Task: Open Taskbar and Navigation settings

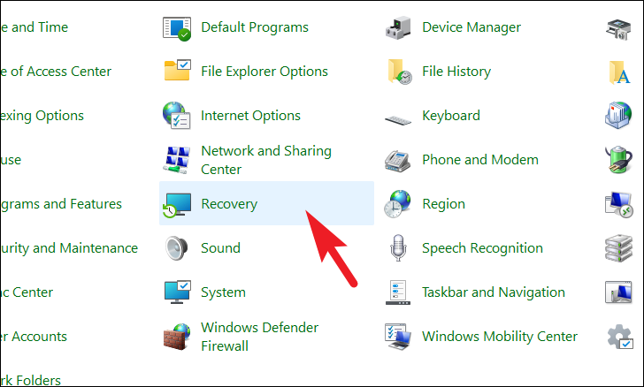Action: 493,292
